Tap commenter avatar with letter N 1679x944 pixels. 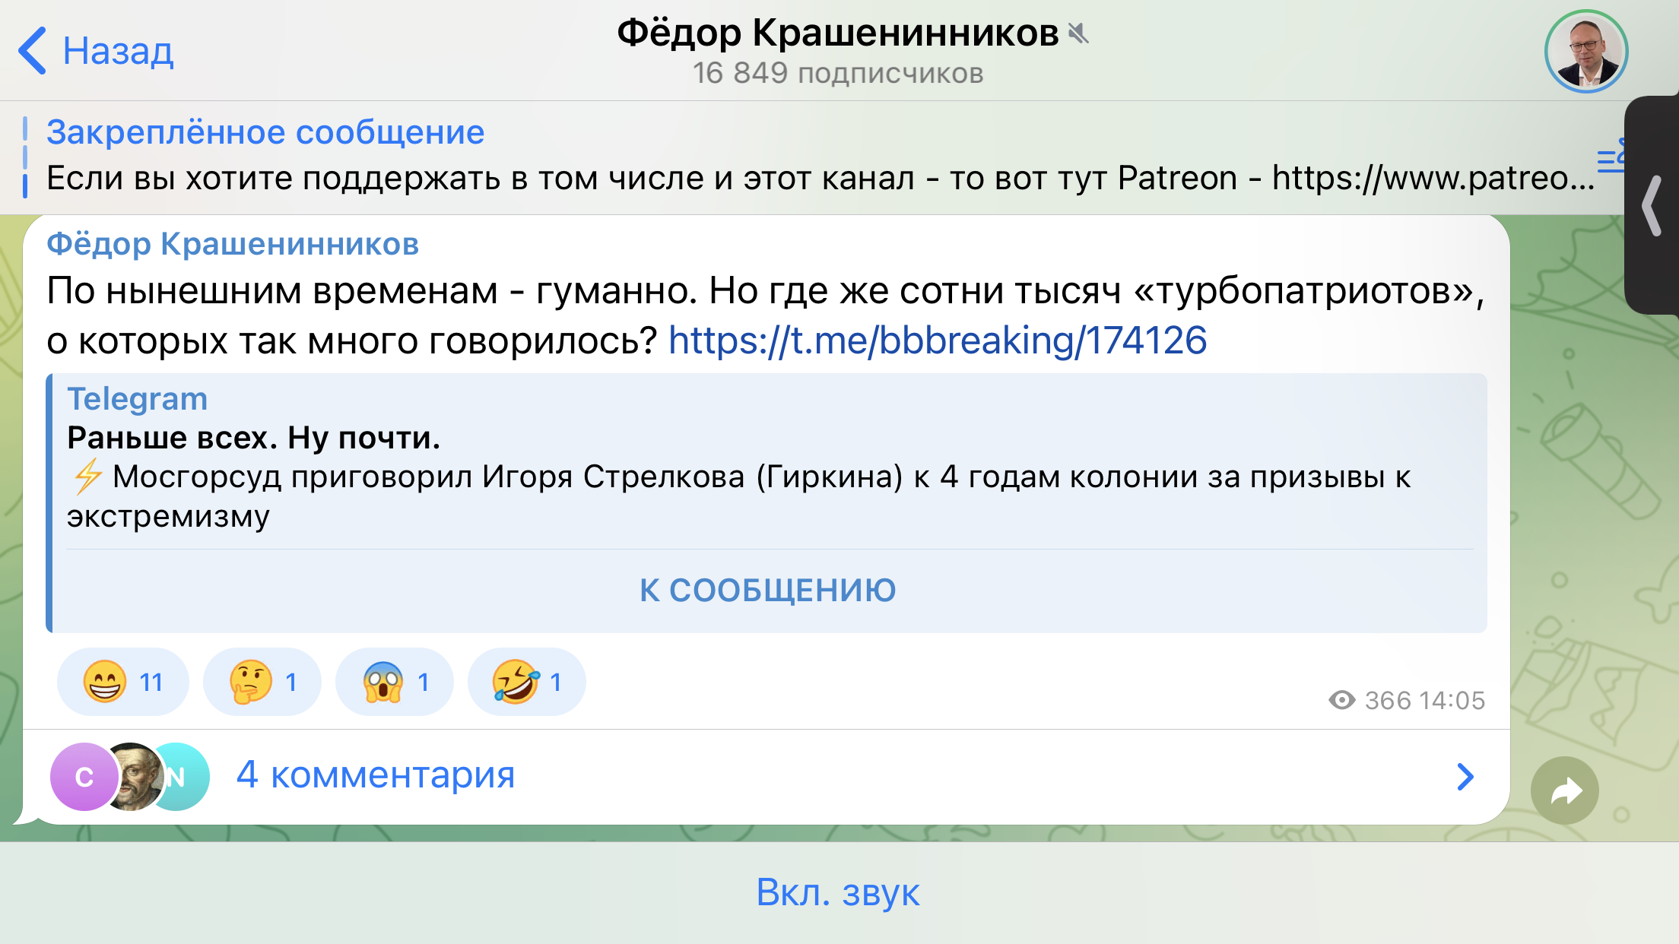(181, 777)
